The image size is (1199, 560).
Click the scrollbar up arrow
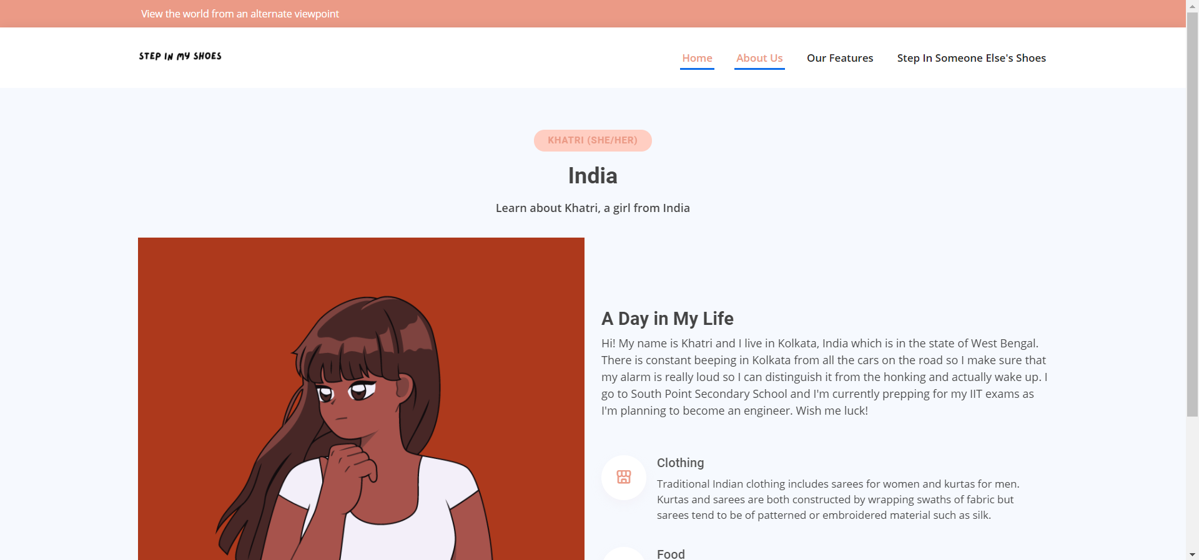(x=1192, y=5)
